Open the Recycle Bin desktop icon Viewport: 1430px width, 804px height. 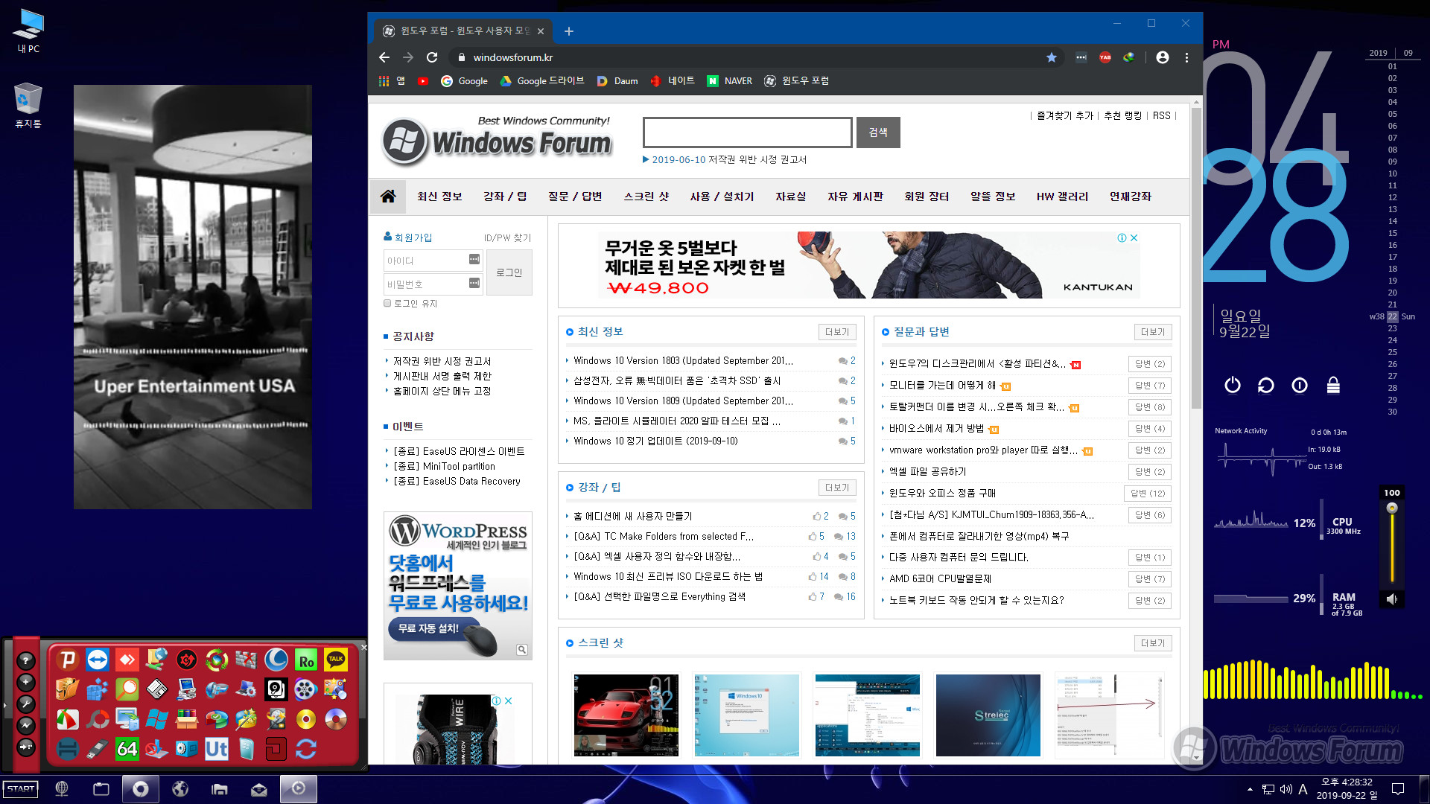[x=28, y=105]
